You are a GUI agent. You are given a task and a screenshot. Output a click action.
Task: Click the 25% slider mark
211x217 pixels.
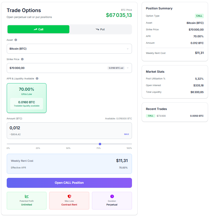point(38,148)
